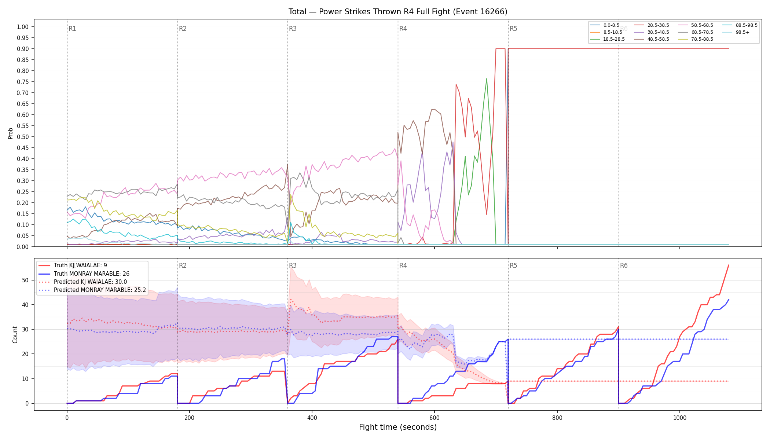This screenshot has width=770, height=440.
Task: Click the 200 tick on the fight time axis
Action: [x=190, y=418]
